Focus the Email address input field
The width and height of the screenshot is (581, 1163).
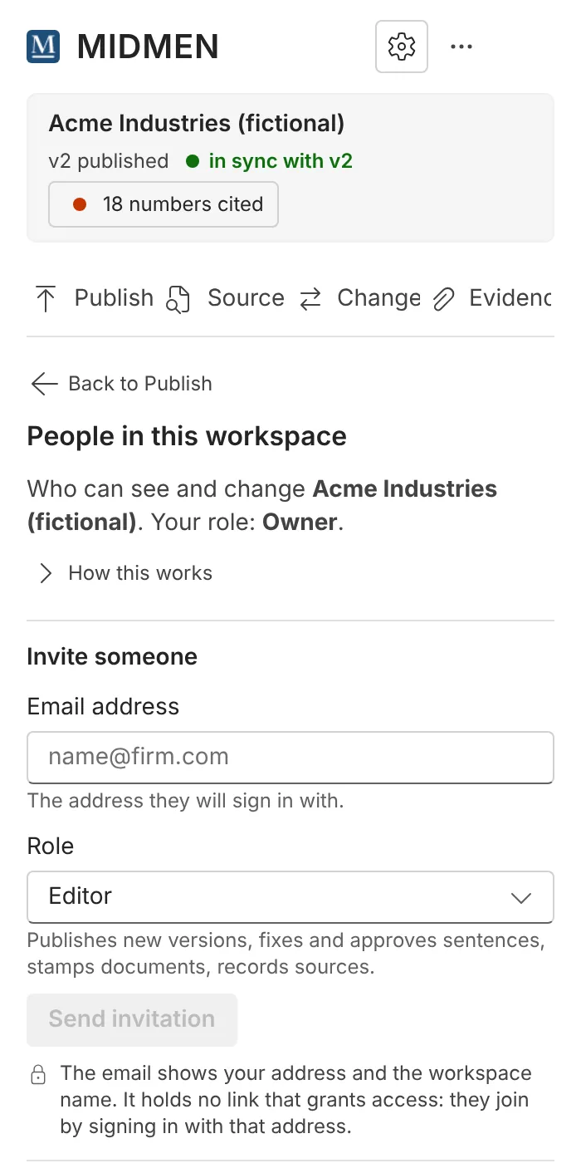click(x=290, y=757)
